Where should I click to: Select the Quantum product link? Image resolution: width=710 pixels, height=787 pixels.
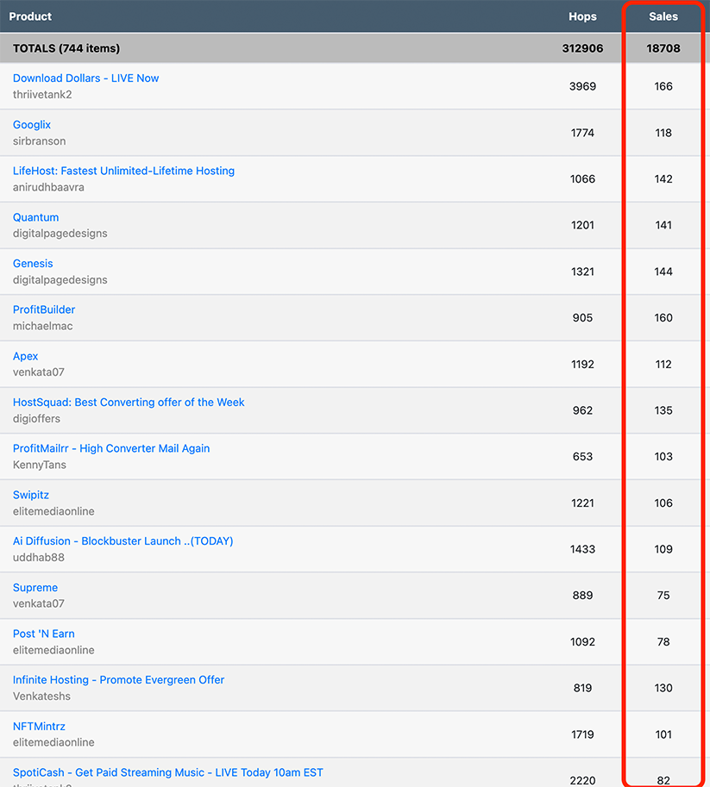35,217
